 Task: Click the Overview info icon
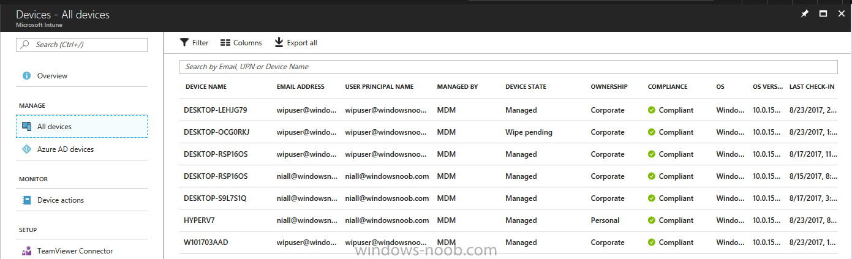tap(26, 76)
